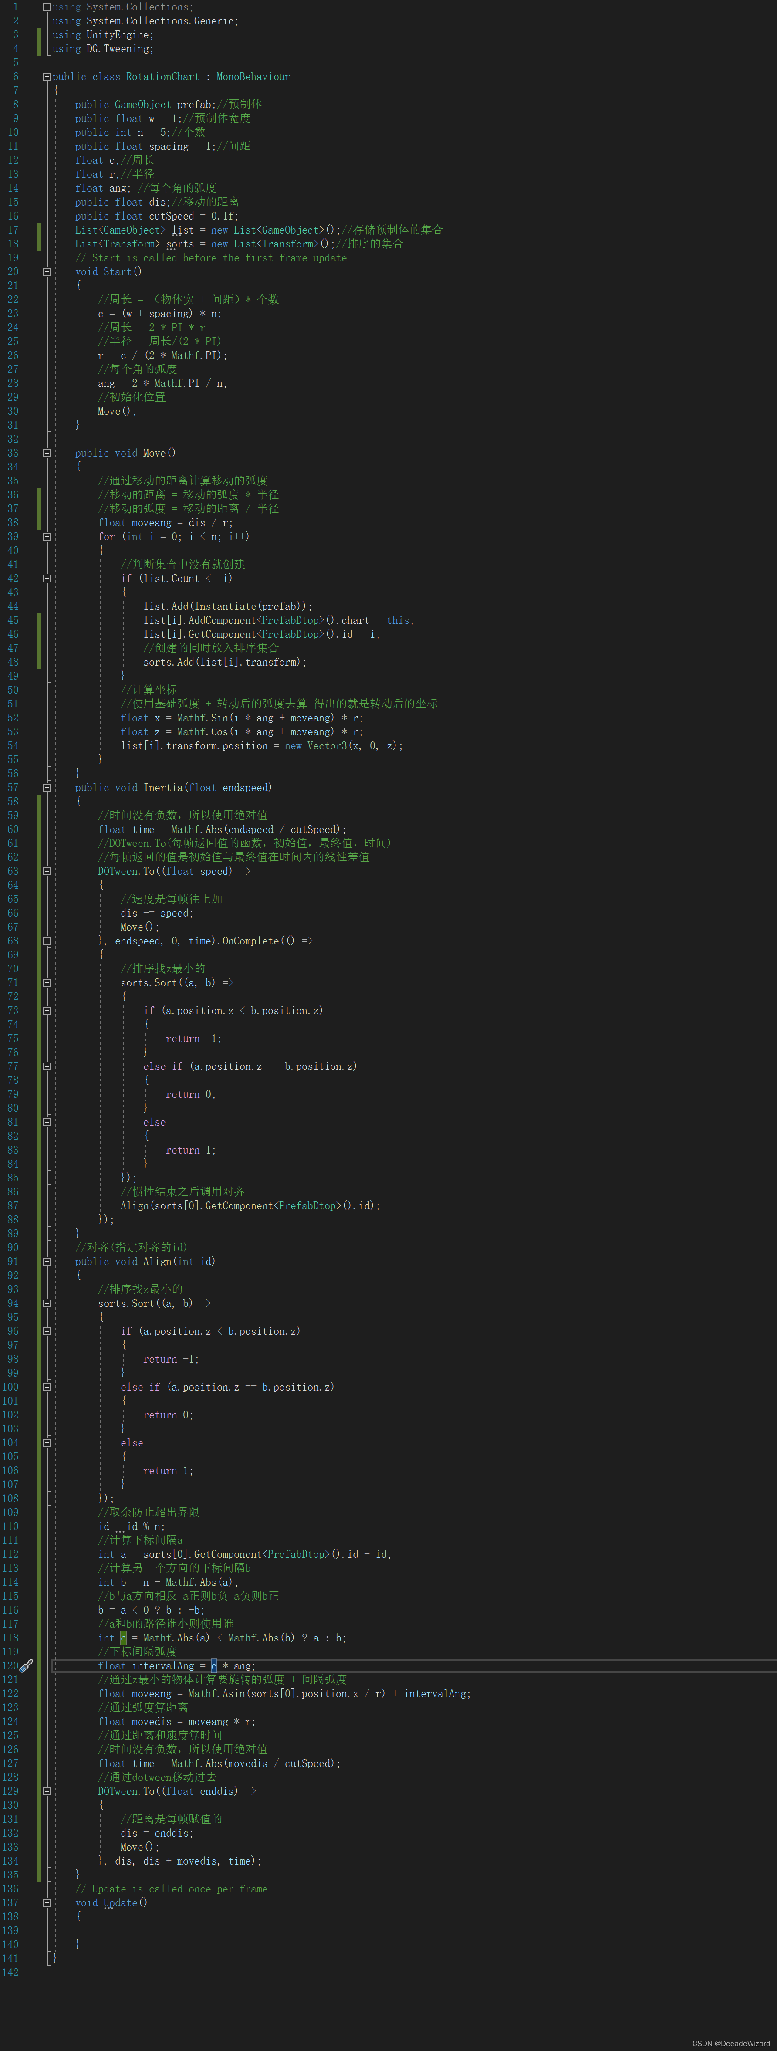Collapse the RotationChart class at line 6
The image size is (777, 2051).
click(x=47, y=77)
